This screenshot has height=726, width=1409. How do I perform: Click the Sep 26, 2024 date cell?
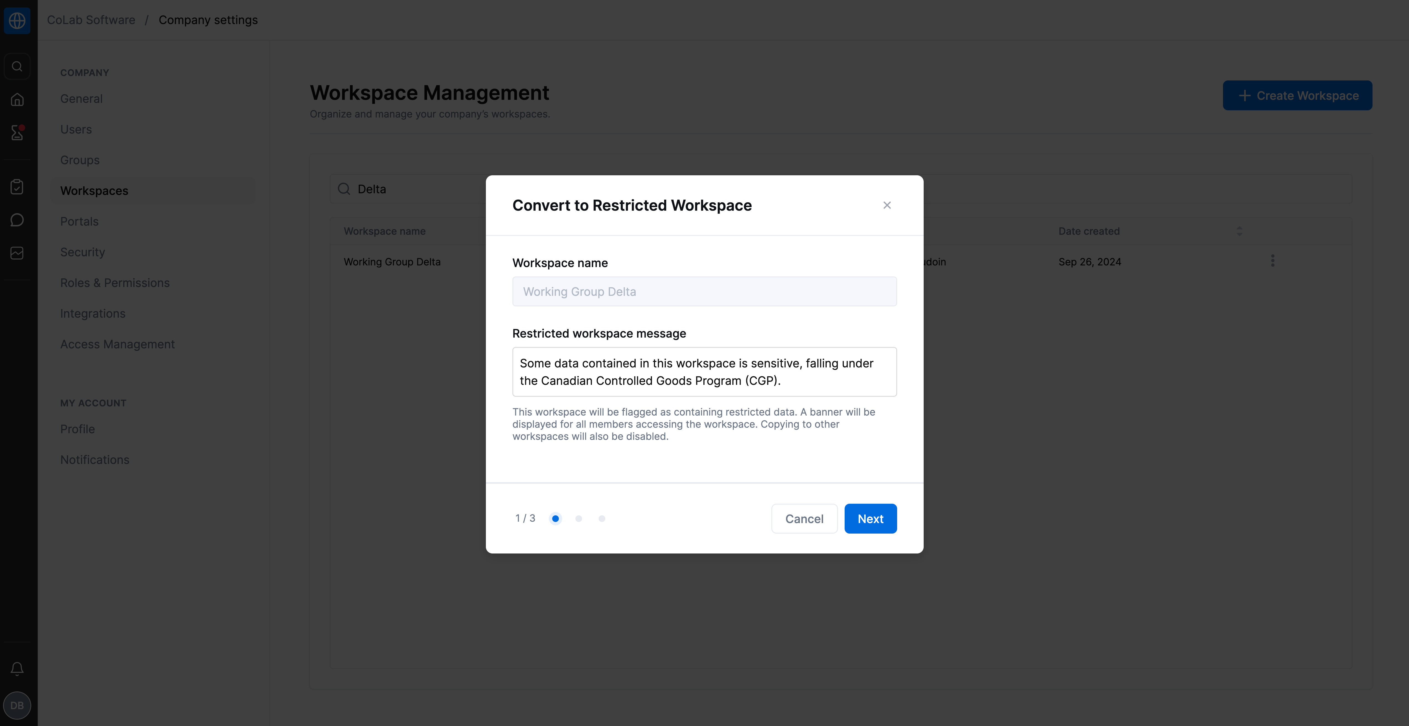(x=1090, y=262)
